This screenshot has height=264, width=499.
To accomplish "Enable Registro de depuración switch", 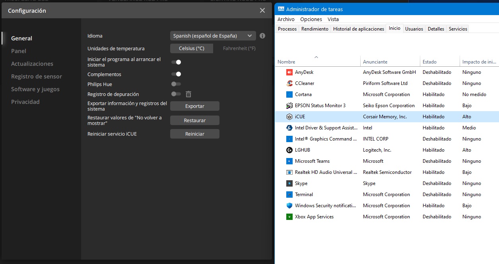I will 176,94.
